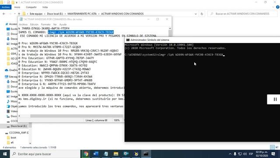This screenshot has height=158, width=280.
Task: Click the Command Prompt title bar icon
Action: [x=128, y=40]
